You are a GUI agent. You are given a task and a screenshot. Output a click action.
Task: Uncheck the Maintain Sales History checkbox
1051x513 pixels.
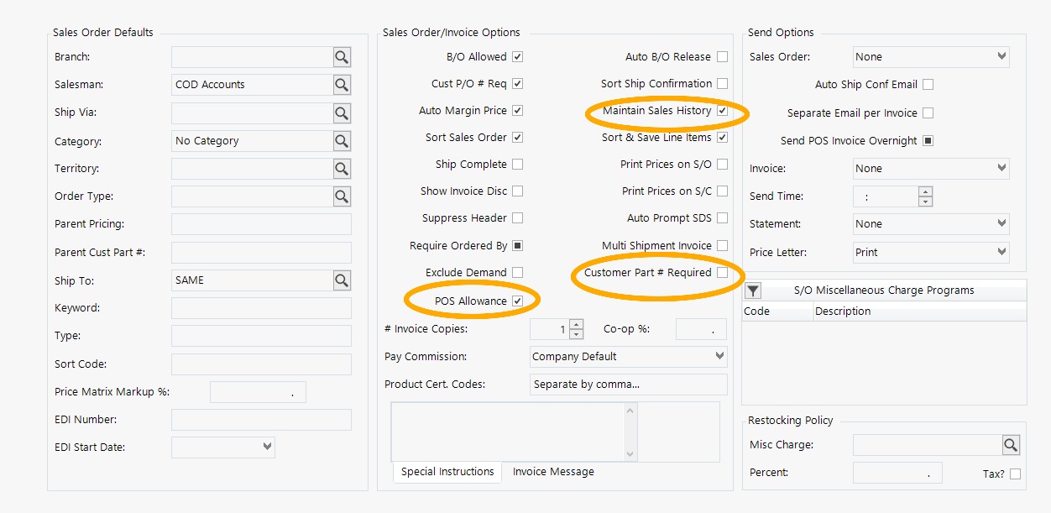(722, 110)
